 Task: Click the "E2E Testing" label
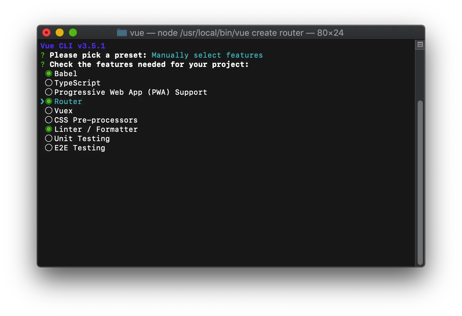(80, 148)
